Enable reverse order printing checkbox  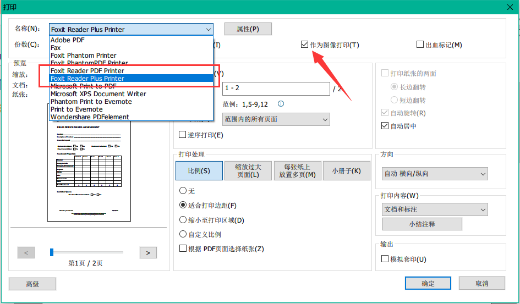[x=182, y=135]
